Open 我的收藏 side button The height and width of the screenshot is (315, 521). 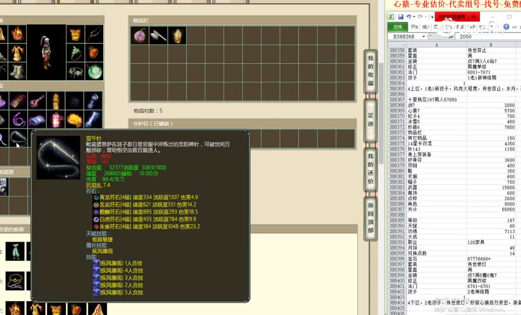click(x=371, y=70)
